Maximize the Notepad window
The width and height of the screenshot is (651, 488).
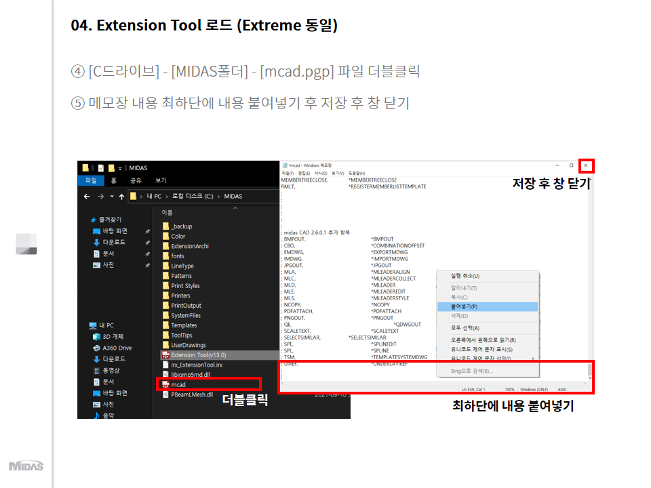pyautogui.click(x=571, y=165)
